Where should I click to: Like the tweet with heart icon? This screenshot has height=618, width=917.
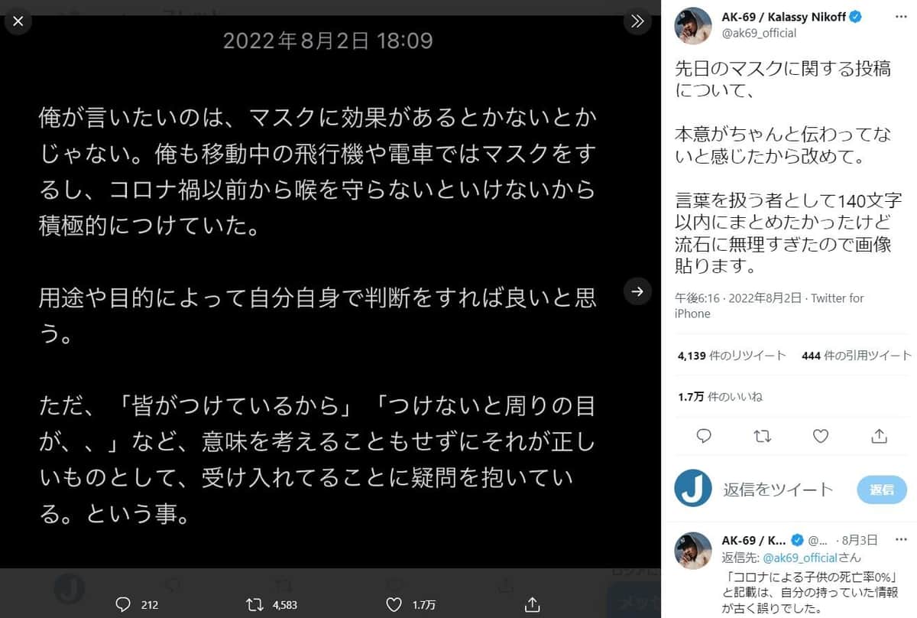(821, 436)
